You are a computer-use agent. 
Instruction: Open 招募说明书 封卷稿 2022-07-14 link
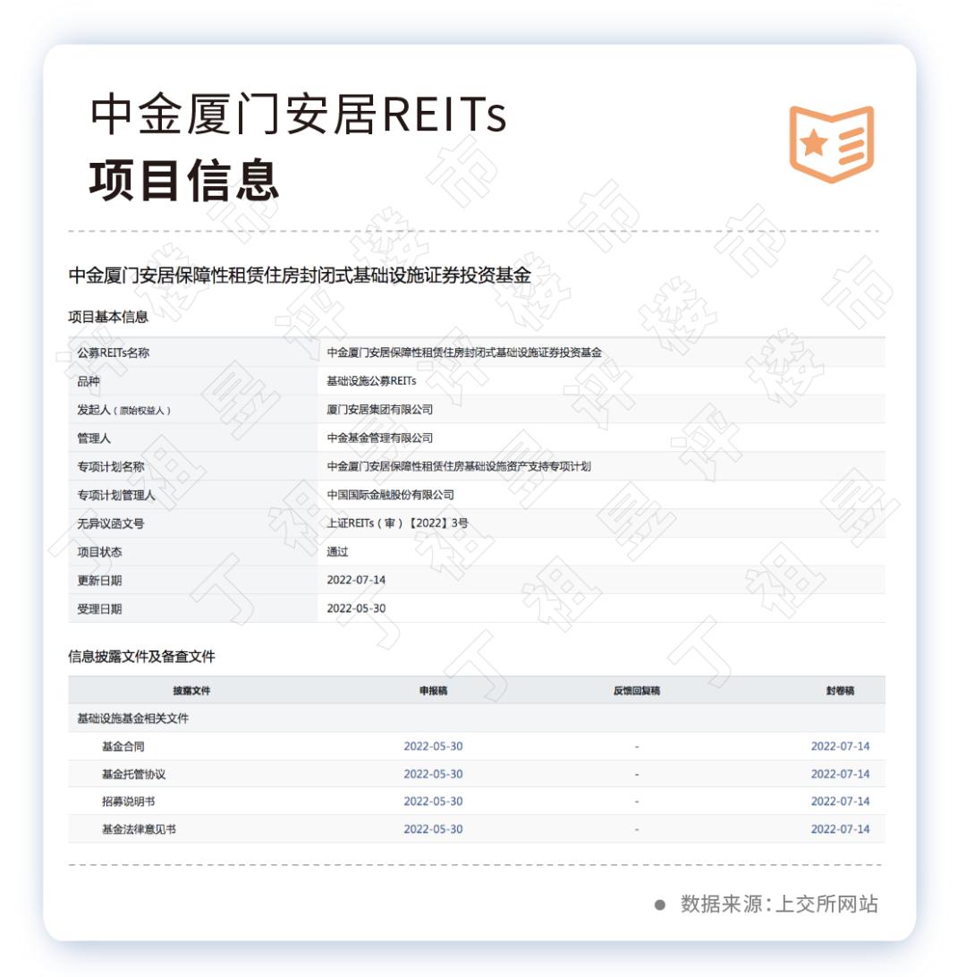[840, 802]
